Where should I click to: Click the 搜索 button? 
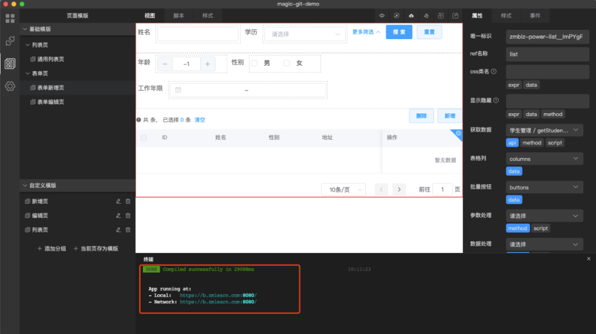coord(399,32)
